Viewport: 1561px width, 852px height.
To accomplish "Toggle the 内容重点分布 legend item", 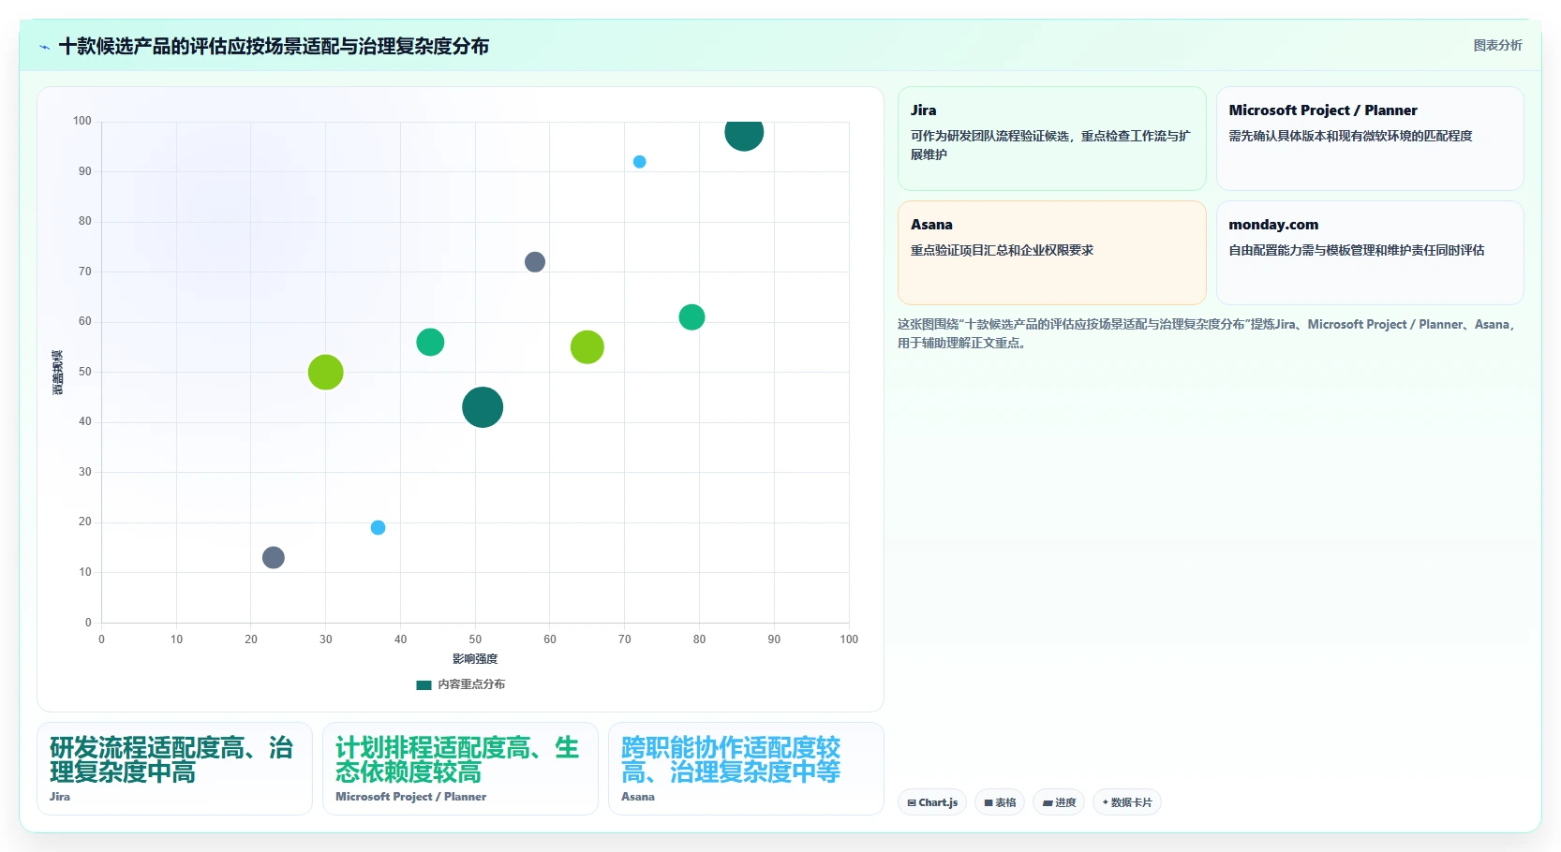I will coord(460,684).
